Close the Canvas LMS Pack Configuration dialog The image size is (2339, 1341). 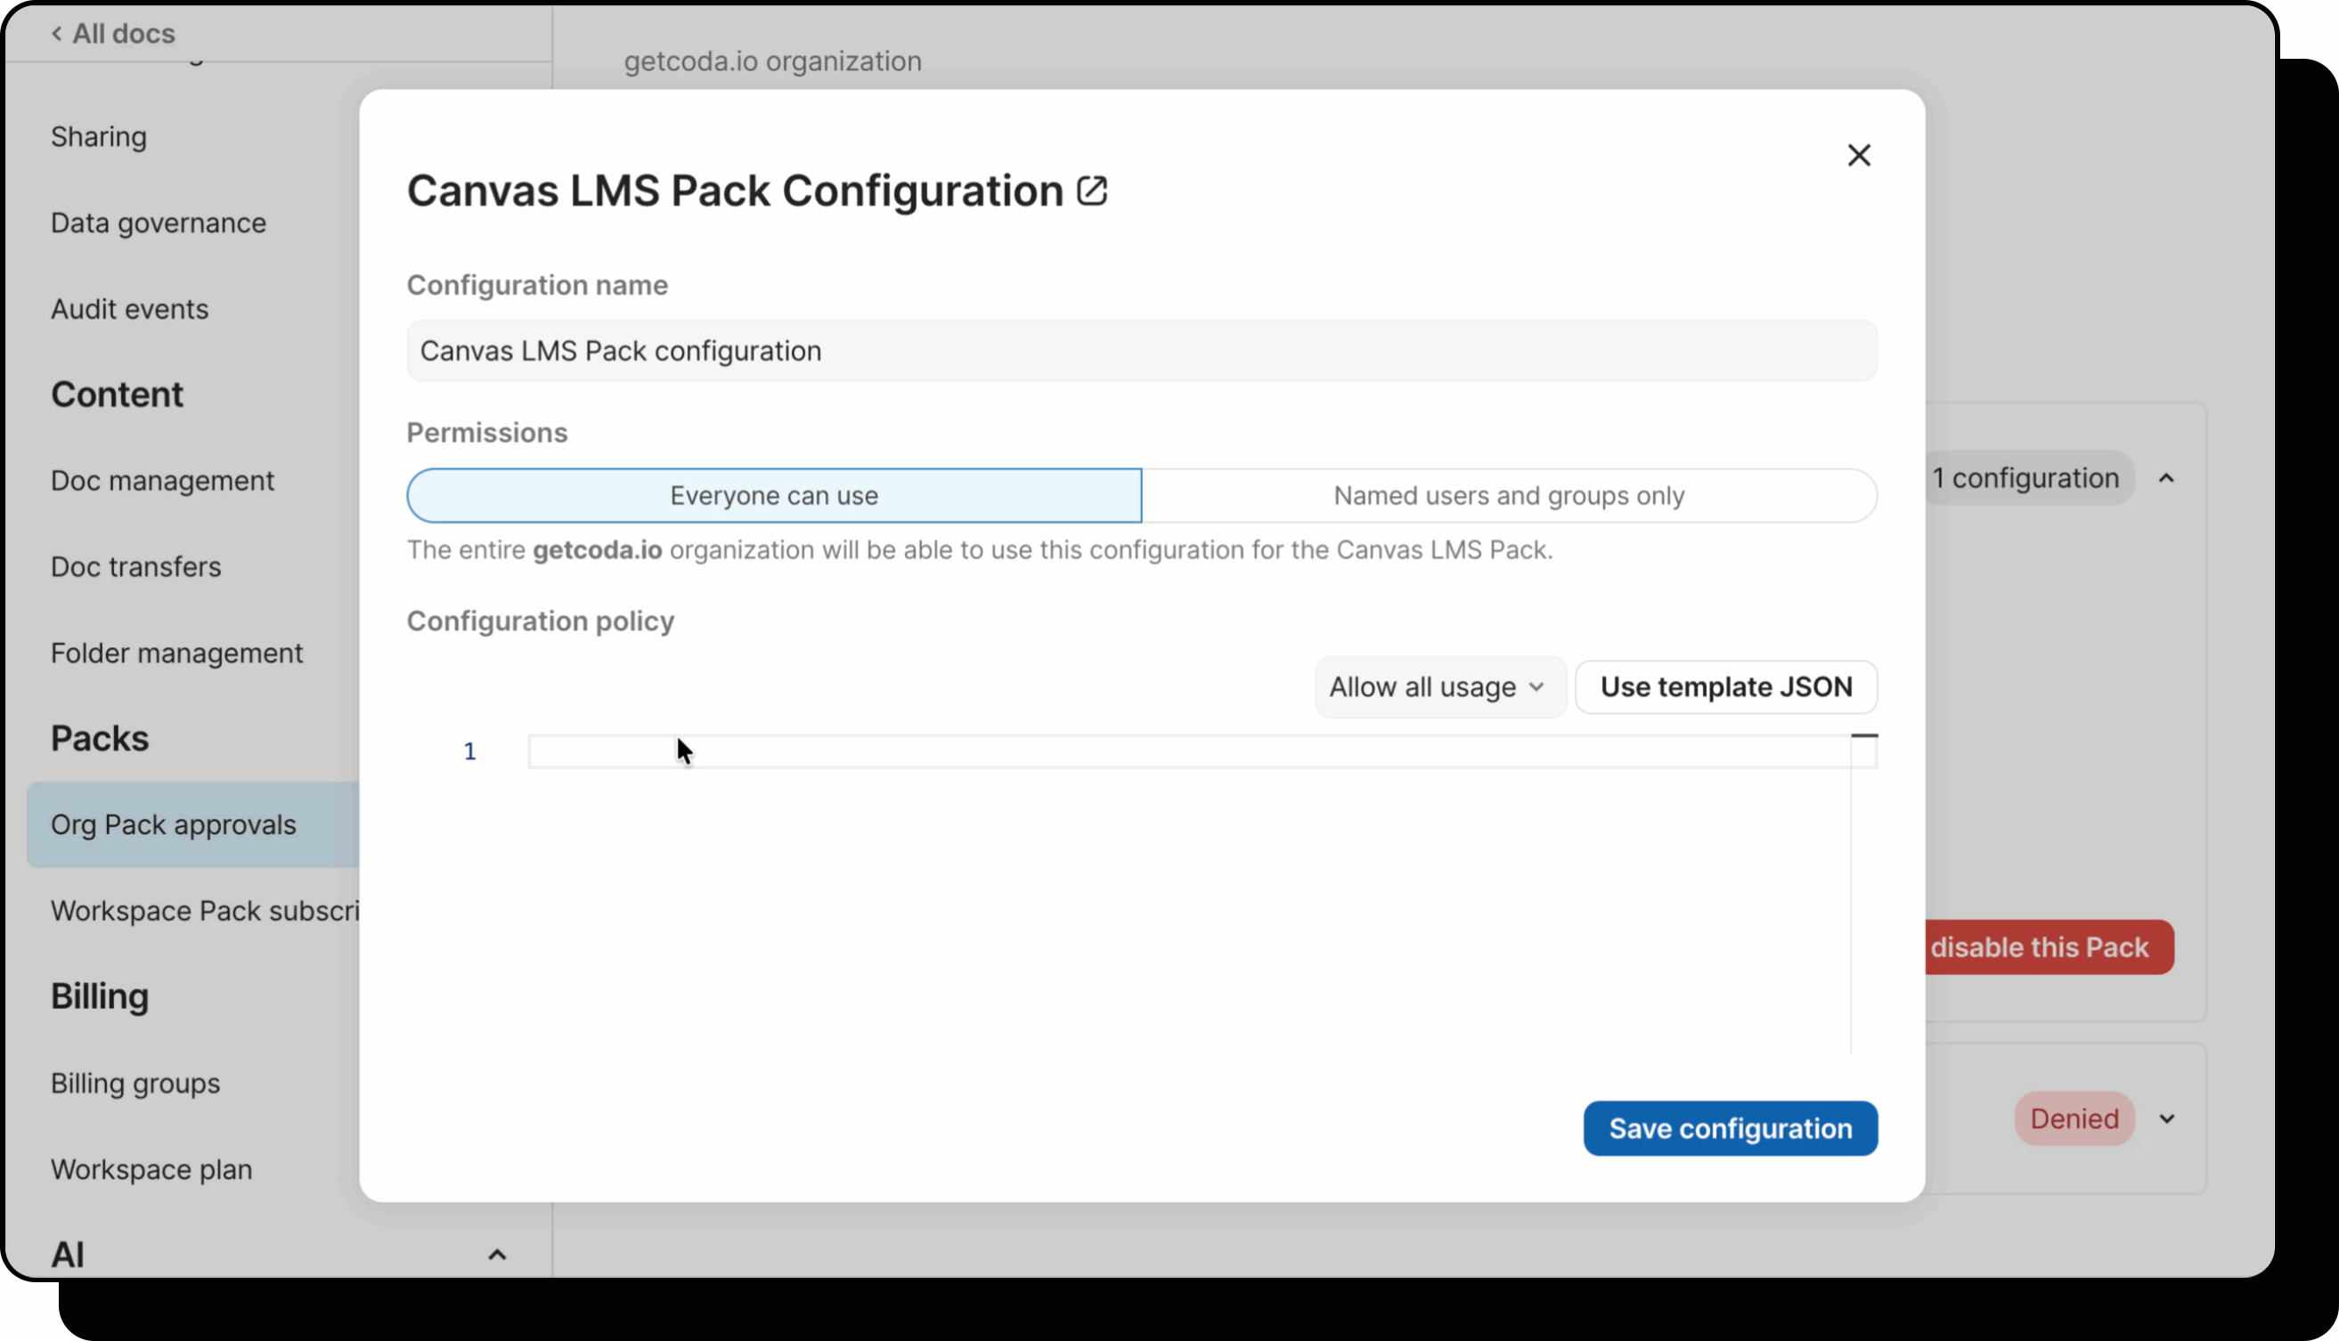[x=1858, y=155]
